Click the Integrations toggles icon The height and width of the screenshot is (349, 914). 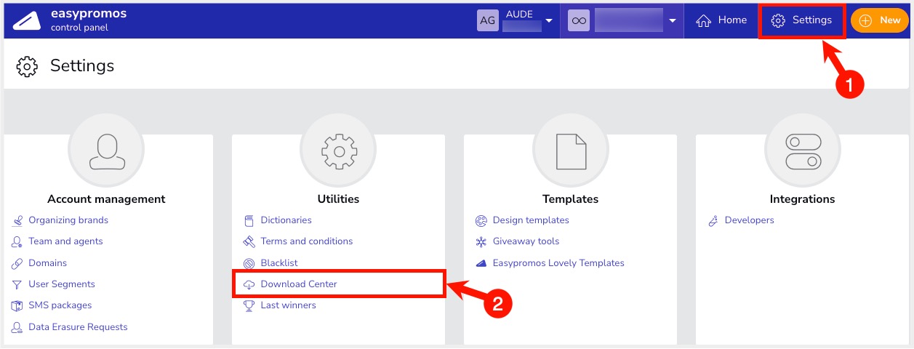tap(803, 150)
